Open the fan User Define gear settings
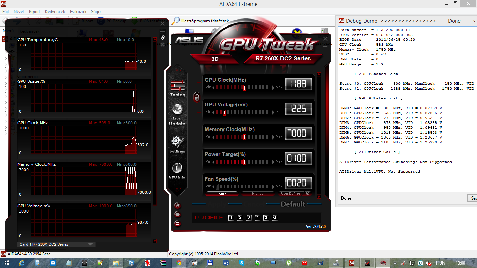The image size is (477, 268). point(308,193)
